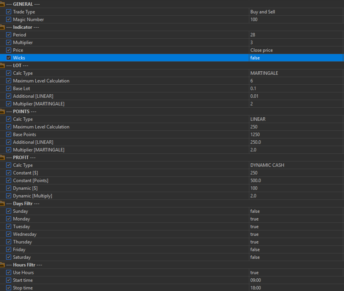Edit the Constant [$] value 250
This screenshot has width=344, height=291.
click(296, 173)
